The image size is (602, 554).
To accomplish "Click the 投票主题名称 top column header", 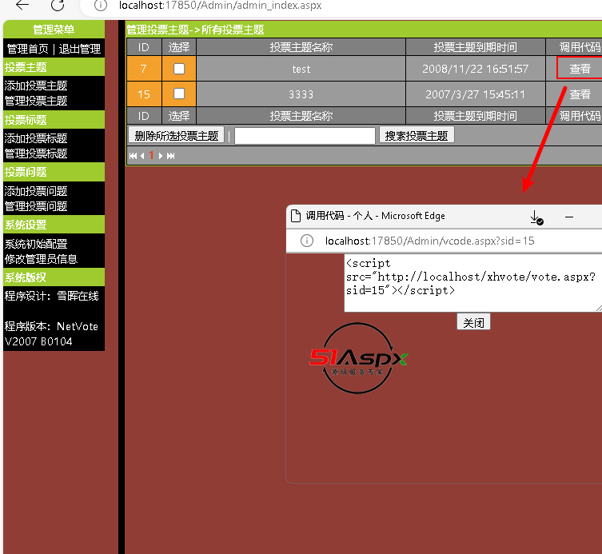I will point(301,47).
